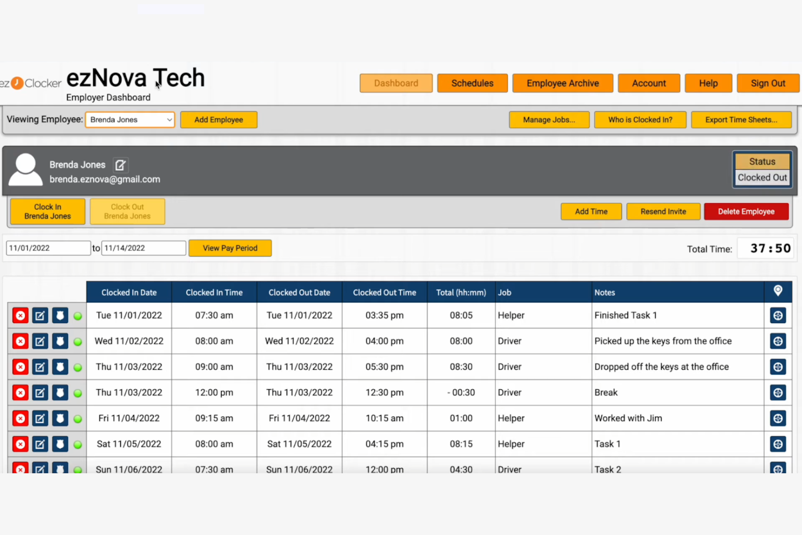
Task: Open Manage Jobs dialog
Action: [549, 120]
